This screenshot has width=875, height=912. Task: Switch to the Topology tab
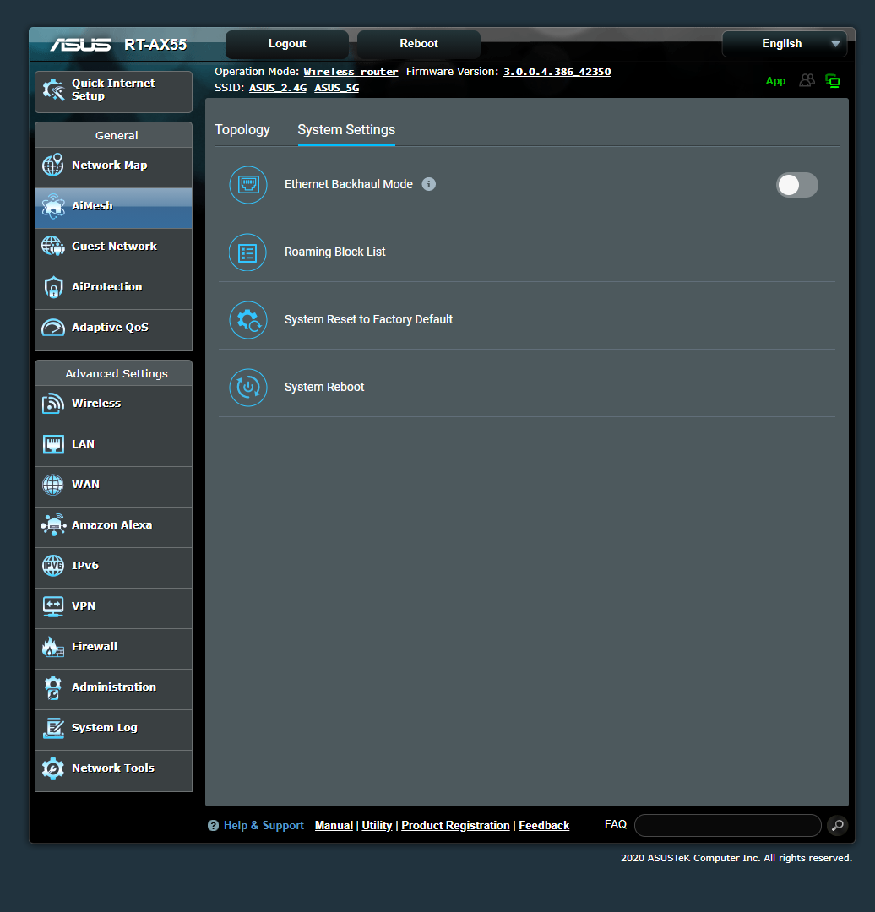242,130
